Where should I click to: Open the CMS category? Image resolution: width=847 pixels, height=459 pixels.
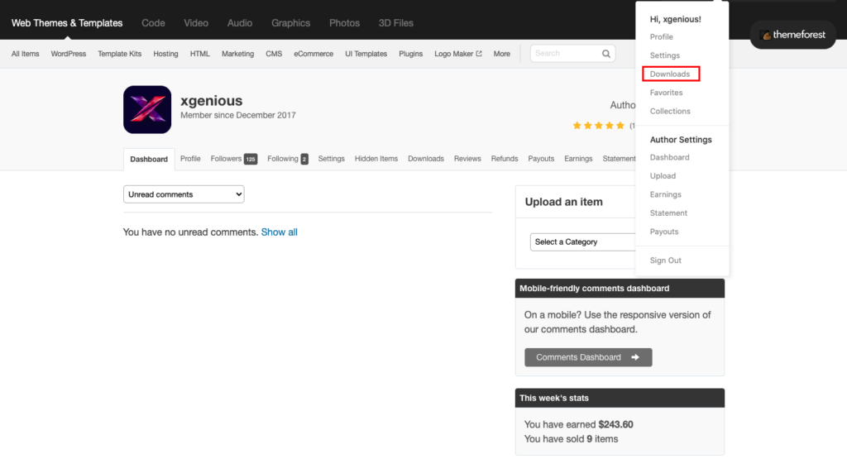pyautogui.click(x=274, y=54)
